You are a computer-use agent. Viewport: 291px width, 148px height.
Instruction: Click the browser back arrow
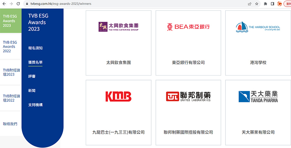click(x=3, y=4)
